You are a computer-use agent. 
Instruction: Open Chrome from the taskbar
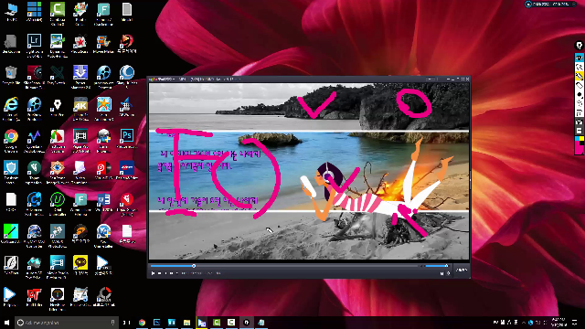coord(142,323)
